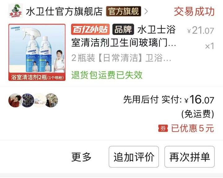223x178 pixels.
Task: Tap the second purple avatar
Action: click(28, 100)
